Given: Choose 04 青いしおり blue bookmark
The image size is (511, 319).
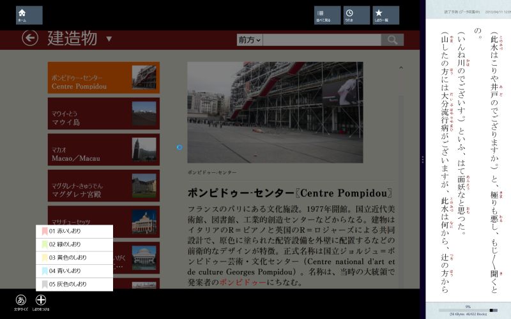Looking at the screenshot, I should pyautogui.click(x=74, y=271).
